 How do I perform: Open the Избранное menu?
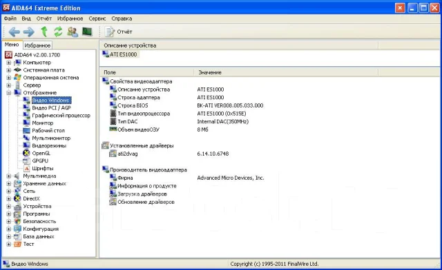tap(70, 19)
